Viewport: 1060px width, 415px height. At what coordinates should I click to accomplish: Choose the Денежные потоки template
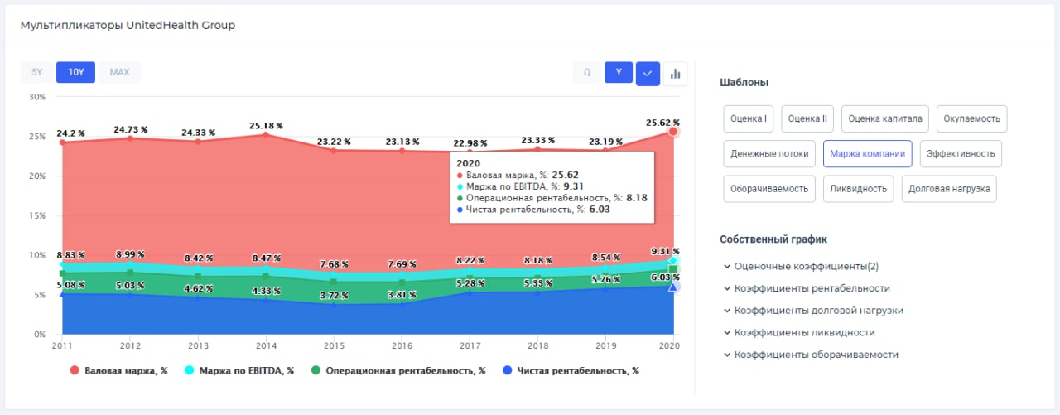point(769,153)
